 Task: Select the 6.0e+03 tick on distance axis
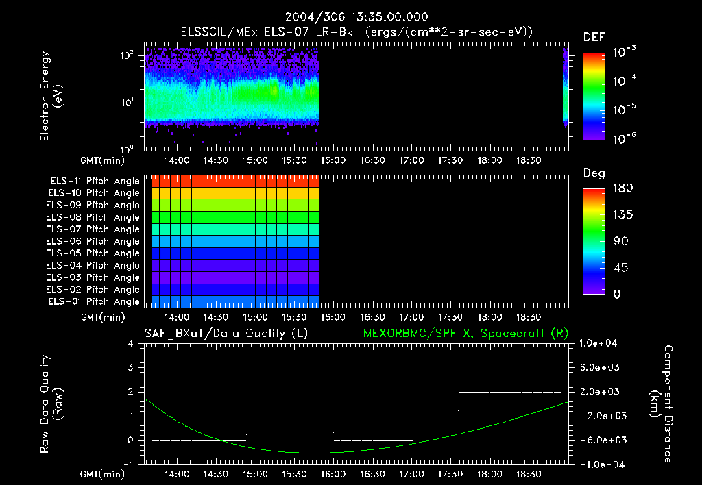599,367
